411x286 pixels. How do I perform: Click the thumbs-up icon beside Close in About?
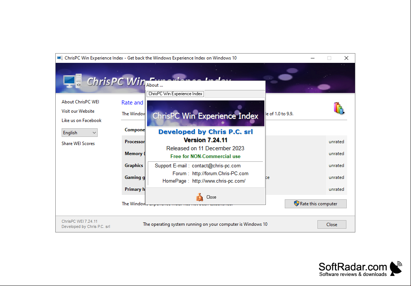tap(199, 197)
